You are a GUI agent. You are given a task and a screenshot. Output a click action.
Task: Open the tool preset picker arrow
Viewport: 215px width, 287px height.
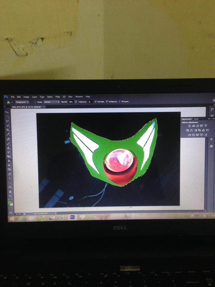tap(12, 102)
